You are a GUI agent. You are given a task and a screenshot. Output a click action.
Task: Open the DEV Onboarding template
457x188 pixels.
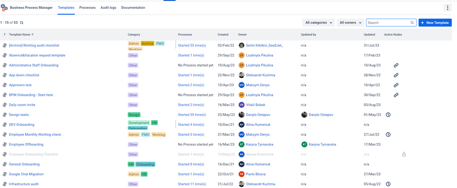coord(22,125)
